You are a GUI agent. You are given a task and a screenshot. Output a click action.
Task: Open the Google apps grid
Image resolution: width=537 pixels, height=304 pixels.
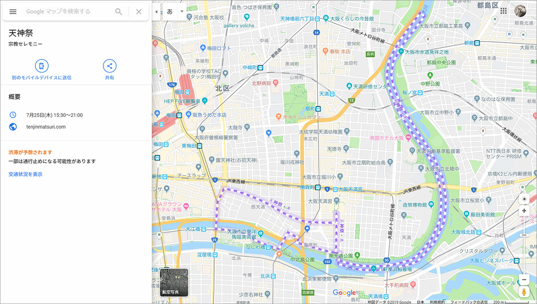tap(504, 11)
